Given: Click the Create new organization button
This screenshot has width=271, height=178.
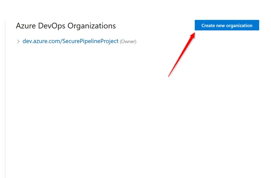Looking at the screenshot, I should point(227,25).
